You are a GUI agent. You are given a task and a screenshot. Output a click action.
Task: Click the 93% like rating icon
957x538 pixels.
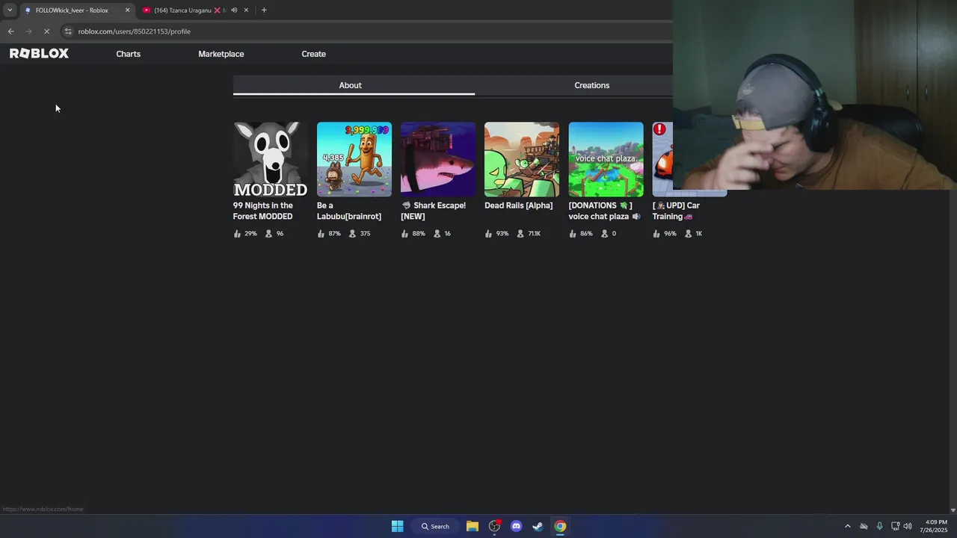coord(488,234)
